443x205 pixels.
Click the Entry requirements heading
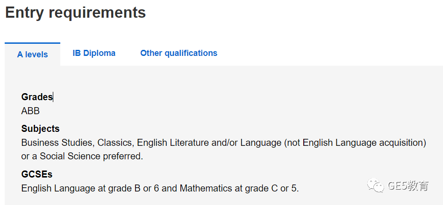coord(75,13)
